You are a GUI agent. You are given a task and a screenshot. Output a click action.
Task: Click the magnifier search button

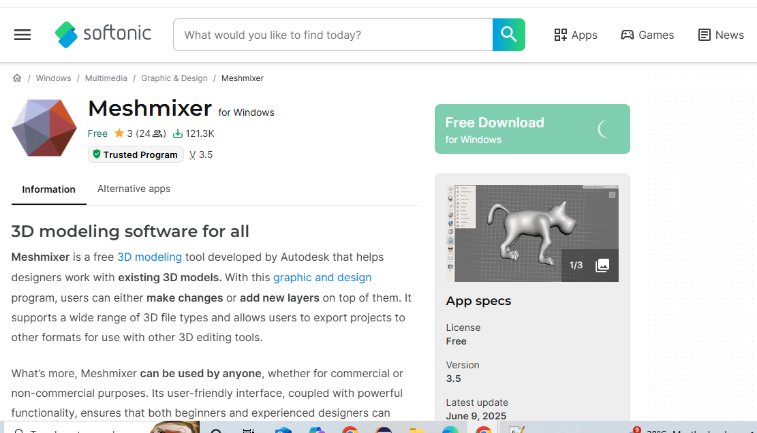click(x=509, y=35)
